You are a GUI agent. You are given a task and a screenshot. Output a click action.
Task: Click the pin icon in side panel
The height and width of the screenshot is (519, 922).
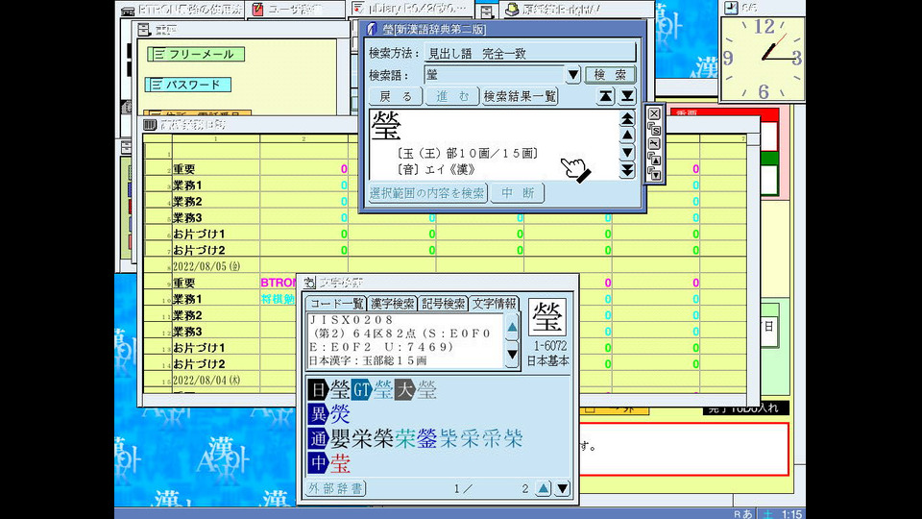click(654, 143)
